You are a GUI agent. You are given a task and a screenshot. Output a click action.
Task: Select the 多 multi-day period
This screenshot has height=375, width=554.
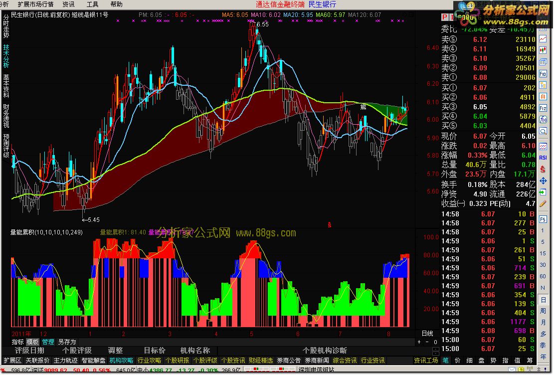click(x=543, y=334)
